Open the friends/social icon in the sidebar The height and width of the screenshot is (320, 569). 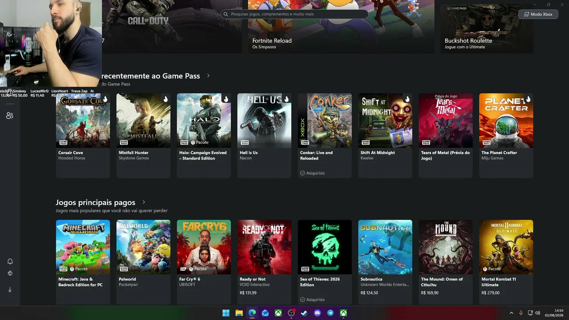pyautogui.click(x=10, y=116)
